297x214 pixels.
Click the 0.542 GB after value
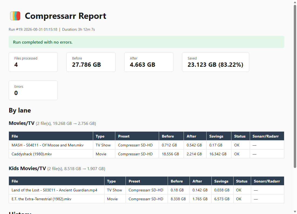tap(194, 145)
